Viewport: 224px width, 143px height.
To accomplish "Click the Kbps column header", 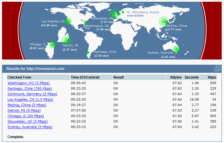I will pos(212,77).
